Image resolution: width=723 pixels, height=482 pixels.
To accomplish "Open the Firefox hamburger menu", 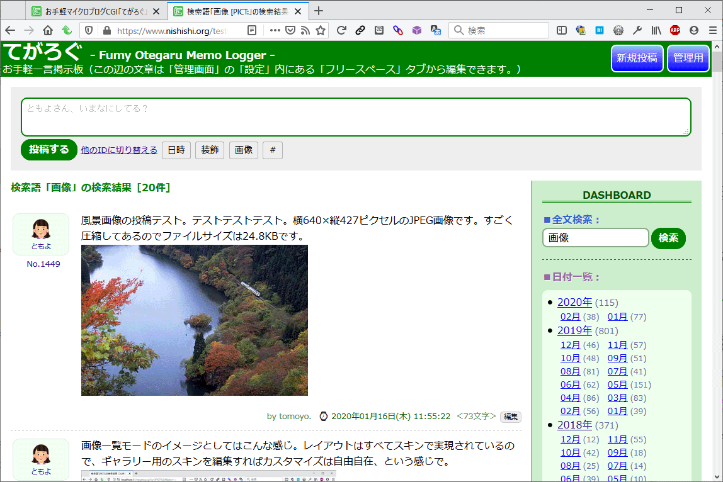I will tap(713, 30).
